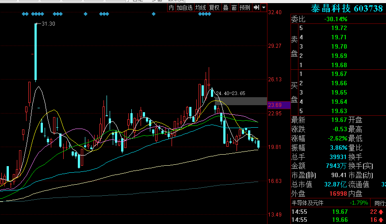This screenshot has width=386, height=224.
Task: Toggle the 预测 forecast button
Action: pos(245,8)
